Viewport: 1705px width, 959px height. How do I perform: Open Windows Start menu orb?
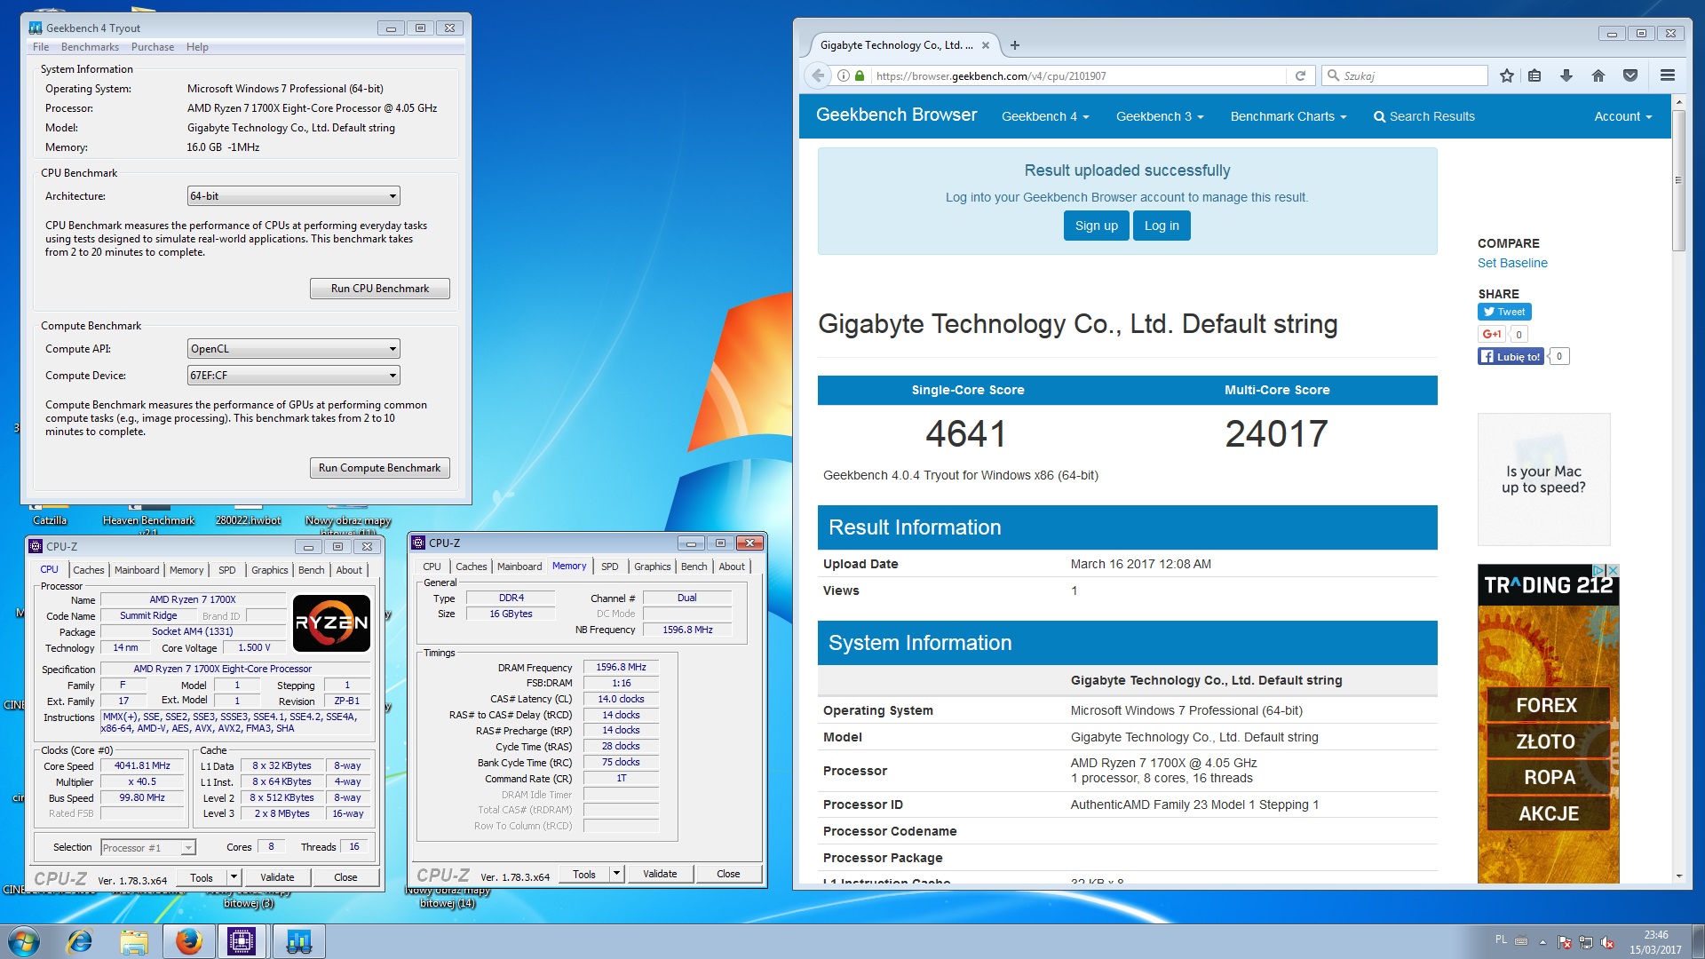[24, 940]
